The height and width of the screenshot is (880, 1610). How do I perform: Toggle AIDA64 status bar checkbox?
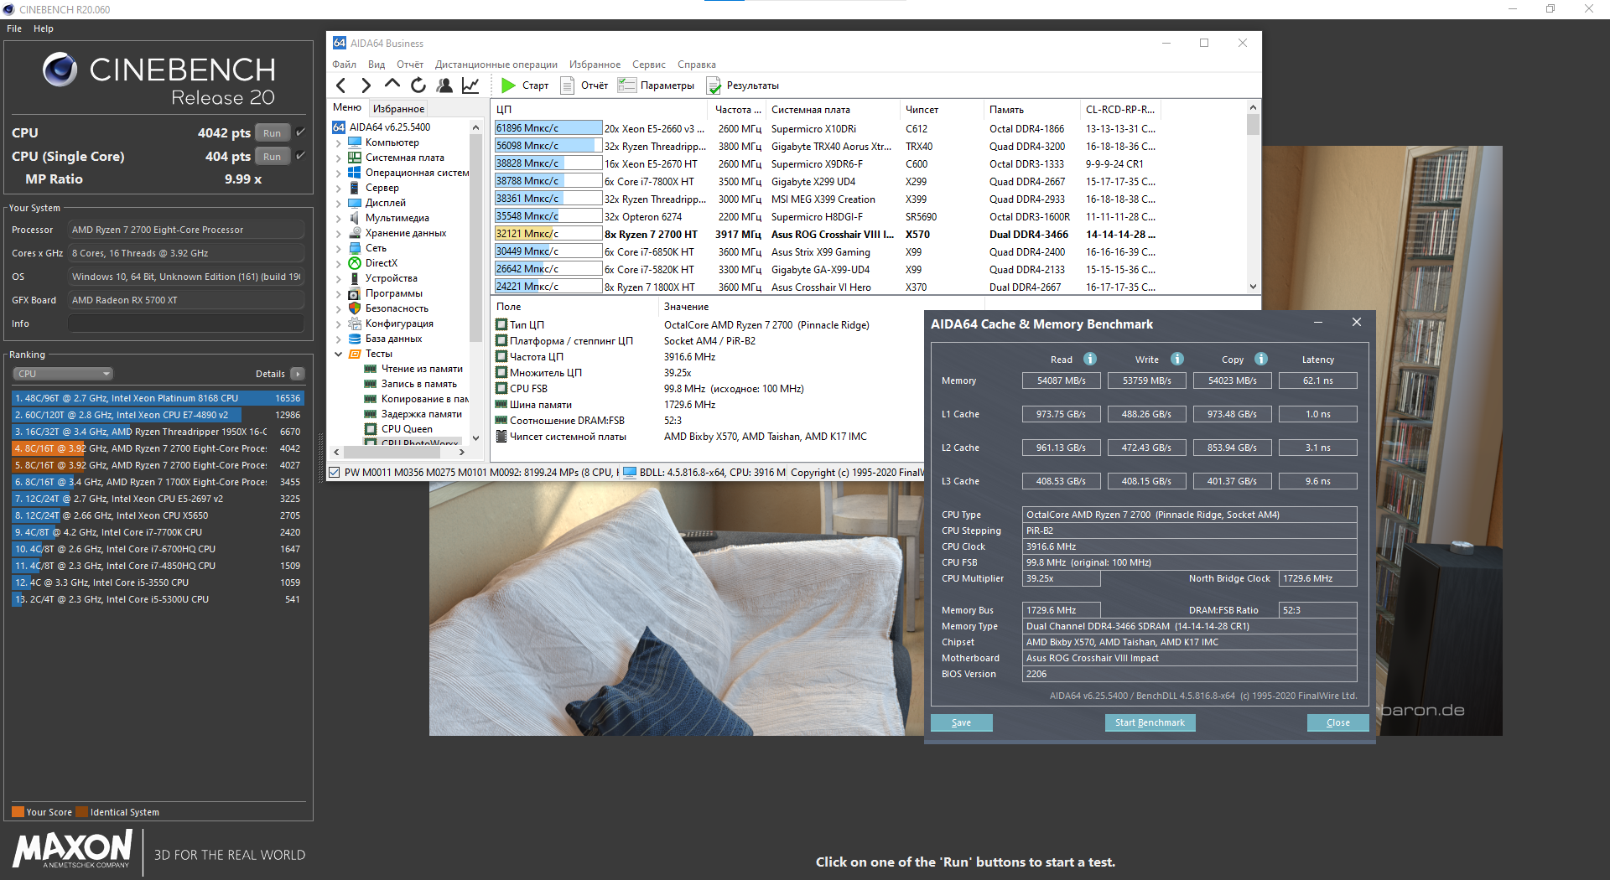tap(335, 473)
